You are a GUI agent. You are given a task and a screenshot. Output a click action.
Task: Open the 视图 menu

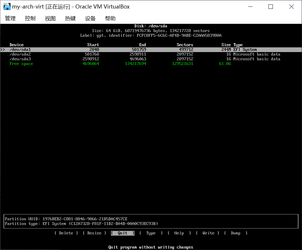(x=50, y=18)
